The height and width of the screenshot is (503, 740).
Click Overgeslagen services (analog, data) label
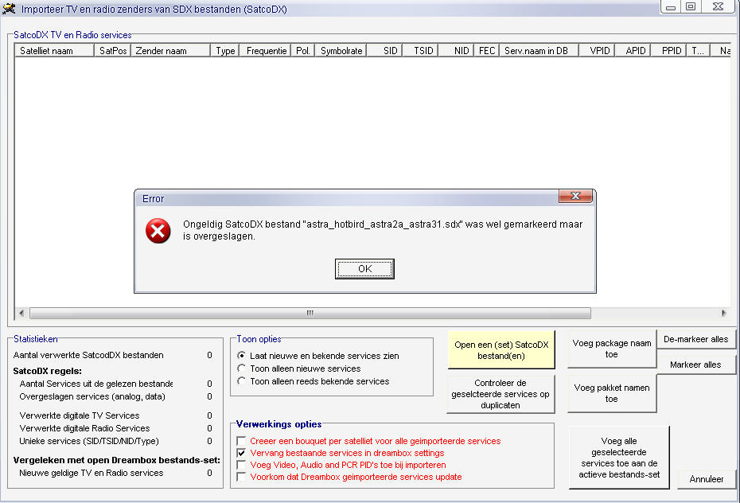click(92, 396)
